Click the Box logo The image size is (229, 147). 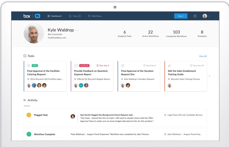pos(27,16)
